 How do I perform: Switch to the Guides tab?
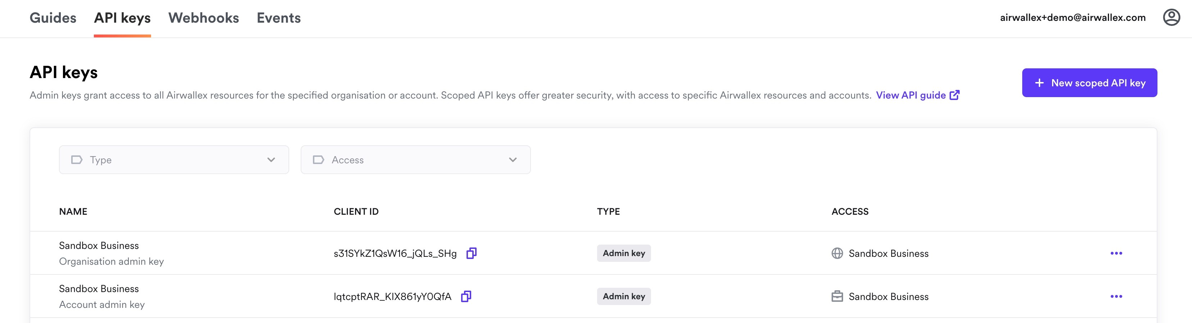(53, 18)
